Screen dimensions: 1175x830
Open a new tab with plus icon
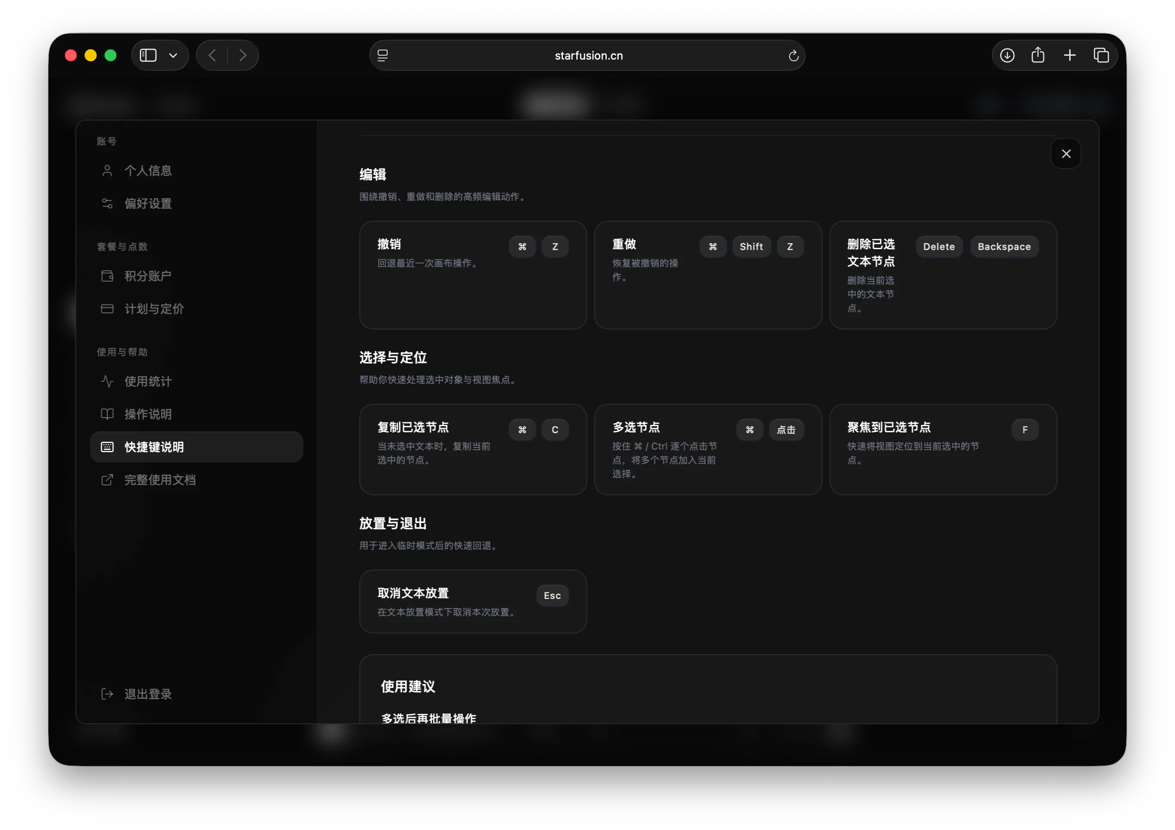[x=1070, y=55]
